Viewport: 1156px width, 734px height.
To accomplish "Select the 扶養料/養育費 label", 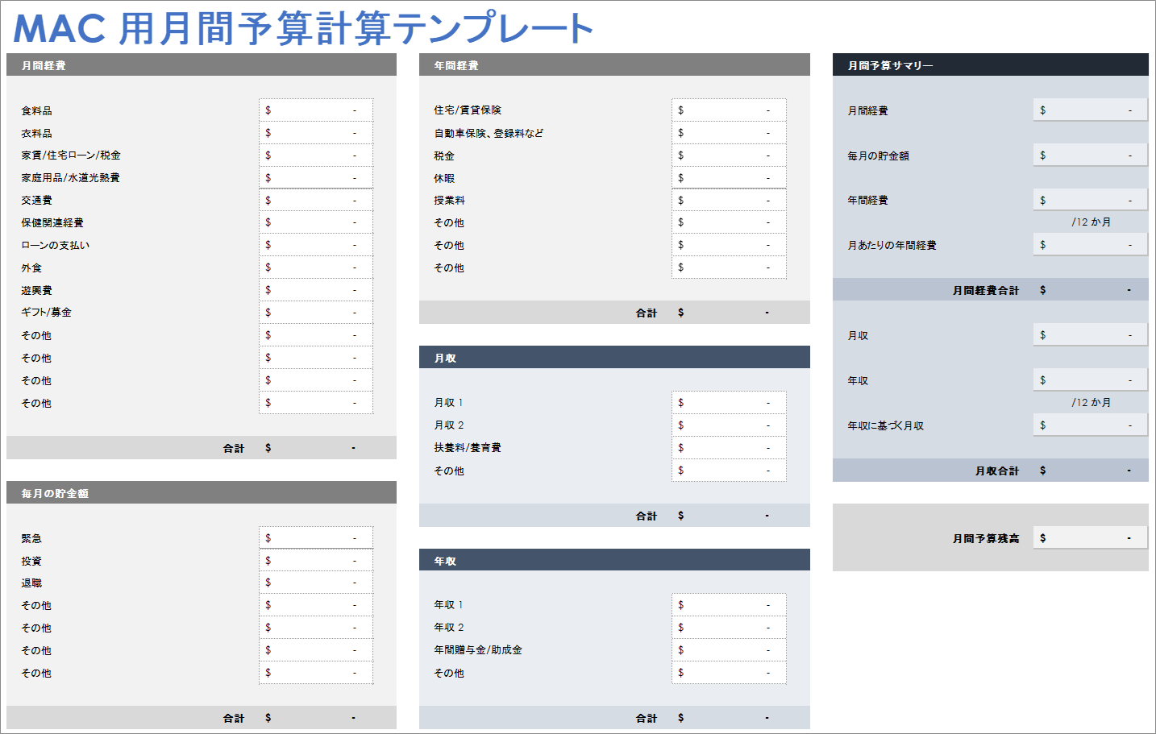I will (468, 448).
